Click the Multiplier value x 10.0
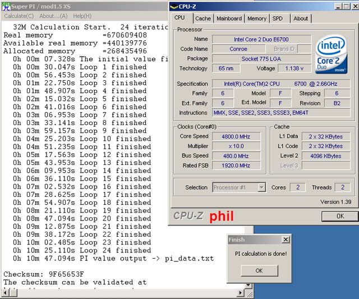359x299 pixels. 236,146
